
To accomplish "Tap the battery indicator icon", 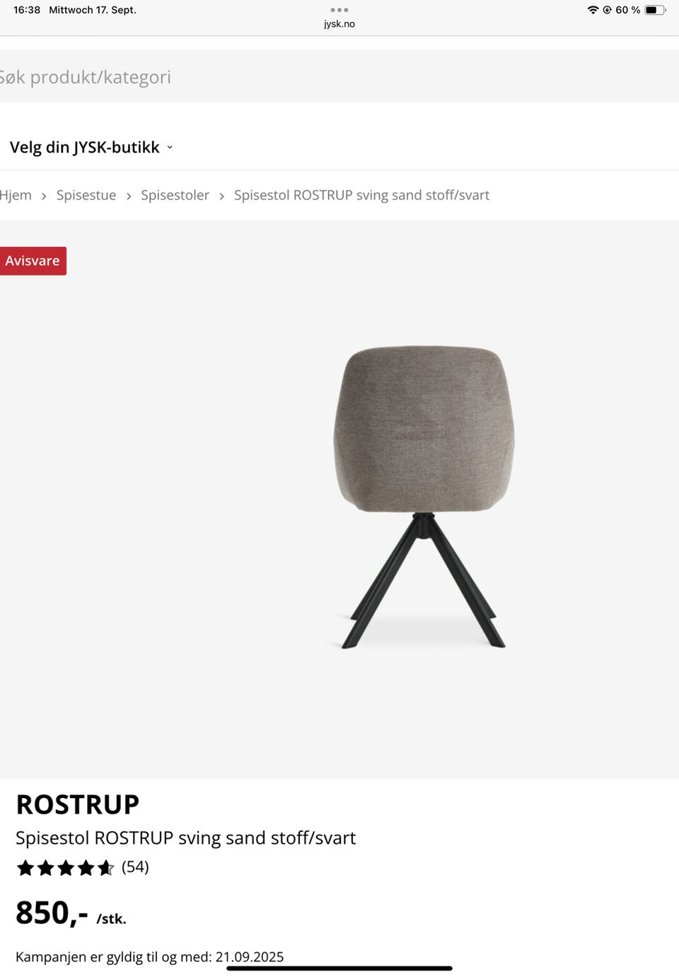I will [x=656, y=10].
